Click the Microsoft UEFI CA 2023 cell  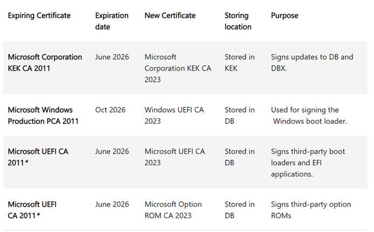tap(175, 157)
